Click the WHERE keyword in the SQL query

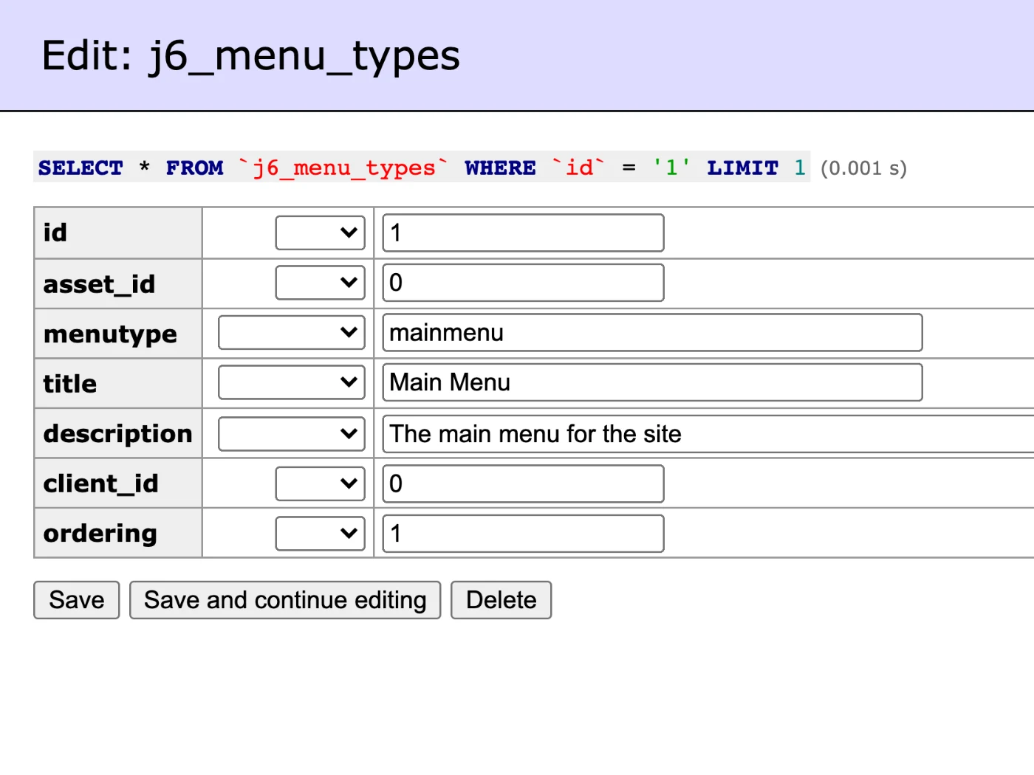coord(500,168)
